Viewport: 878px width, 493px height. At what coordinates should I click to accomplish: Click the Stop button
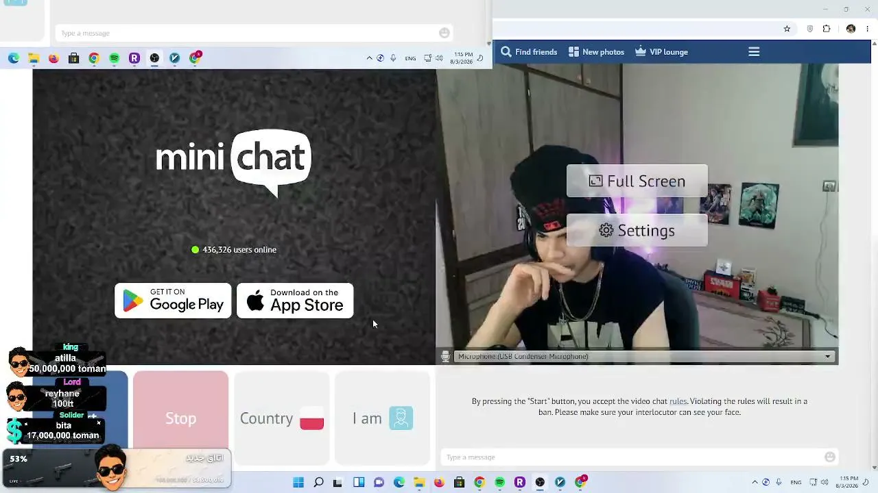pyautogui.click(x=180, y=418)
